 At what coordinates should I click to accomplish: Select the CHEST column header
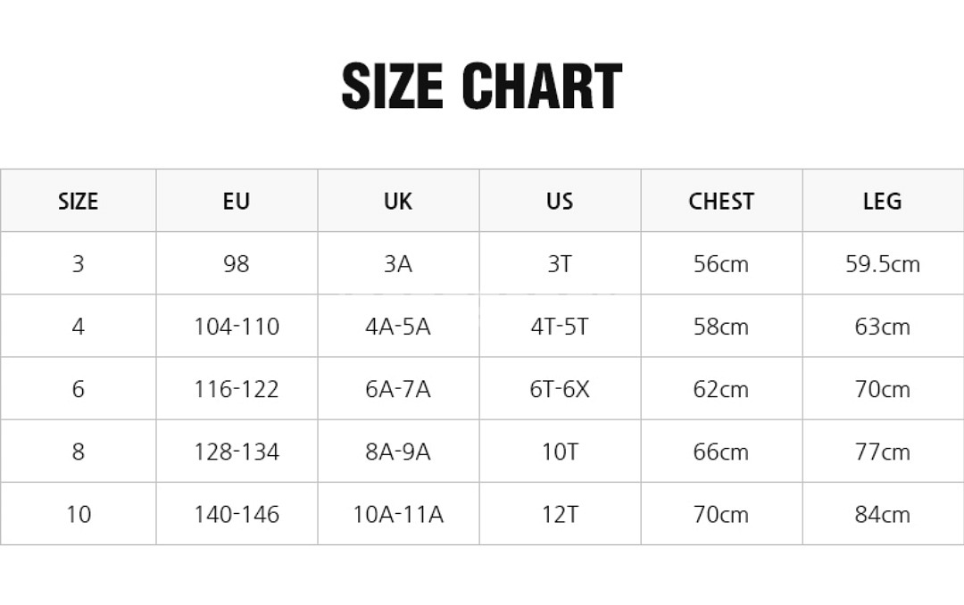pos(721,201)
